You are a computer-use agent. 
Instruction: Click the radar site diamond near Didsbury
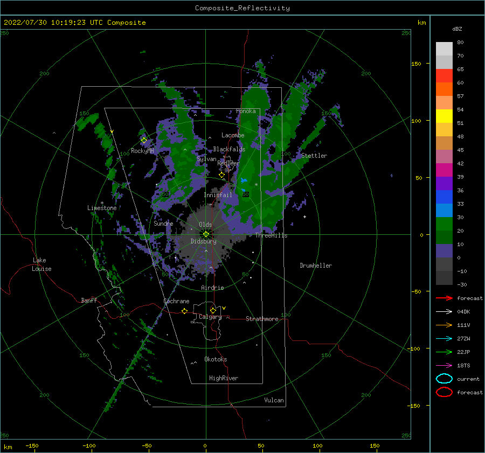tap(206, 234)
